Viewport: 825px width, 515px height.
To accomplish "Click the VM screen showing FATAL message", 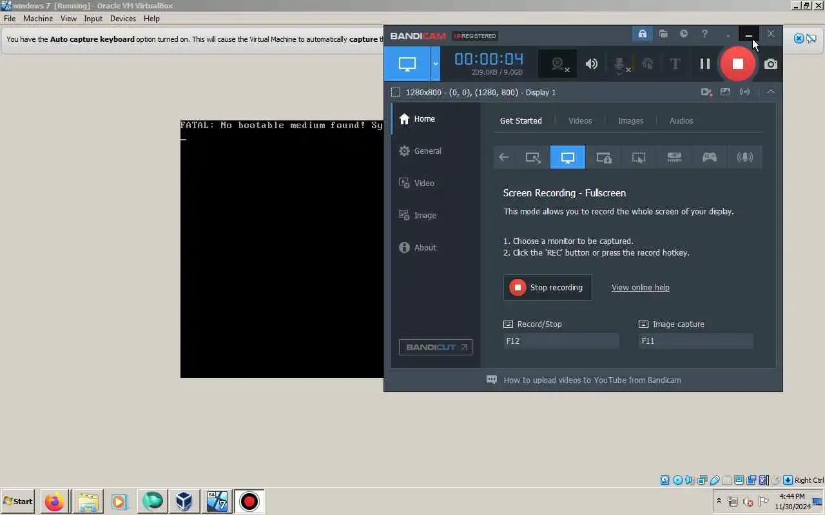I will pyautogui.click(x=282, y=248).
